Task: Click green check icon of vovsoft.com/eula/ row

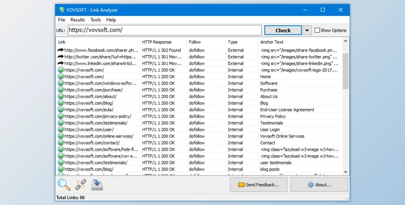Action: pos(60,109)
